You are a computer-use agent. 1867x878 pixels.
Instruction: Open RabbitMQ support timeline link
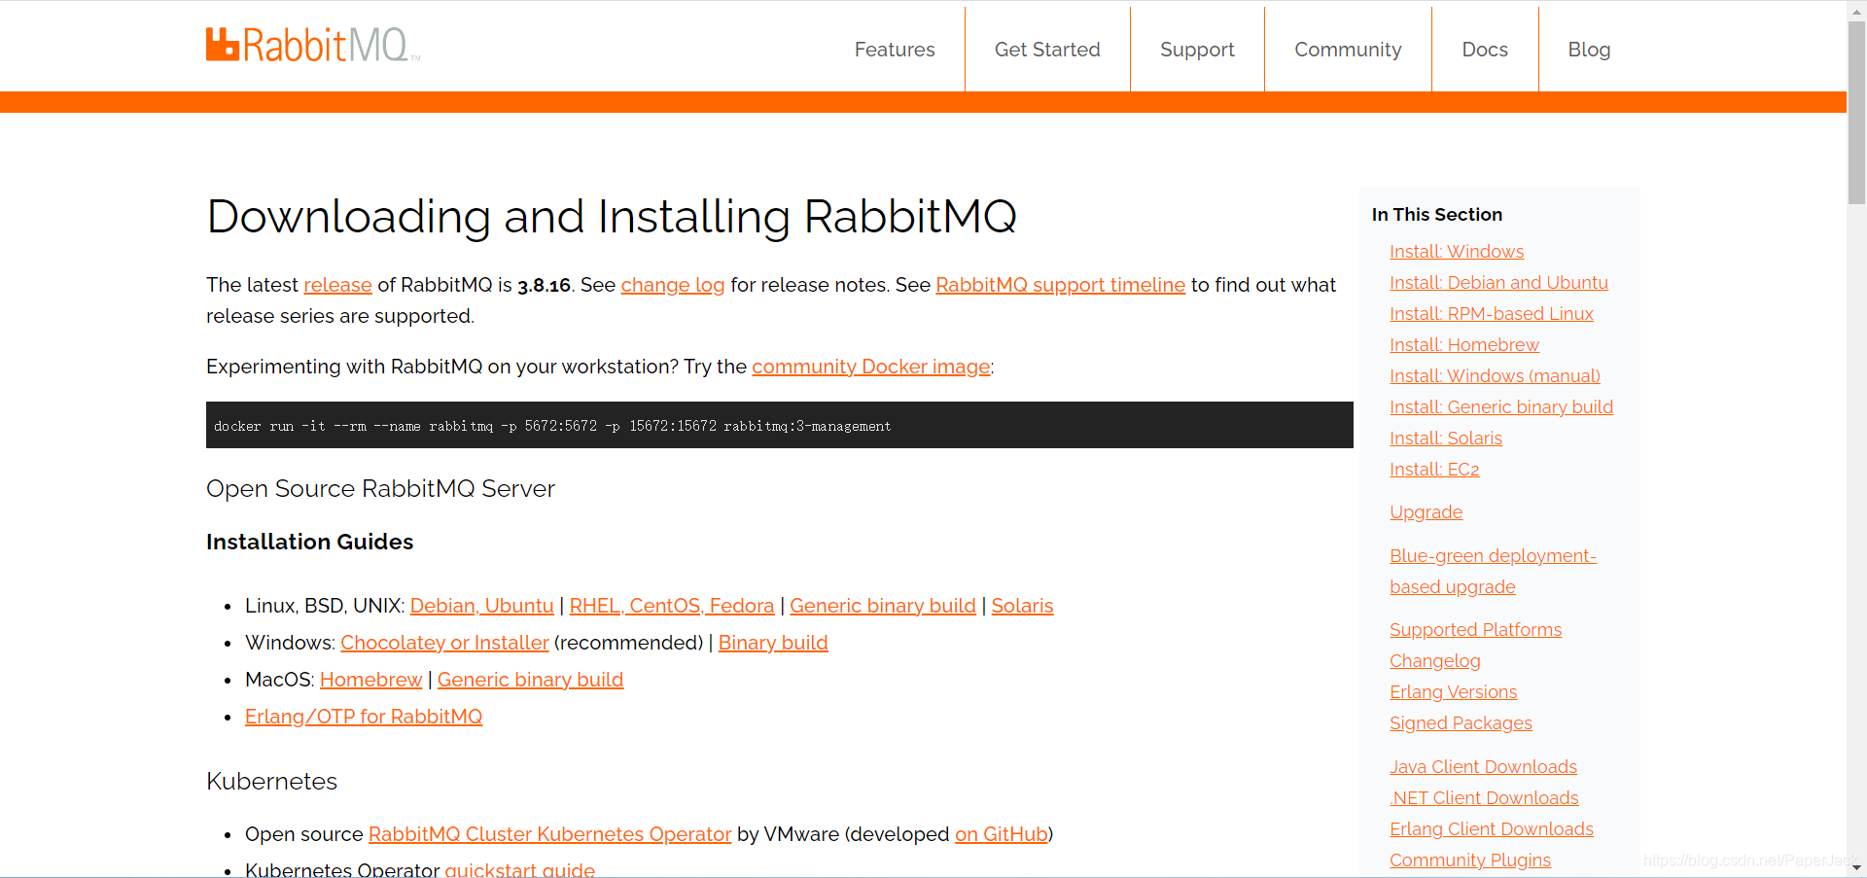pos(1060,285)
